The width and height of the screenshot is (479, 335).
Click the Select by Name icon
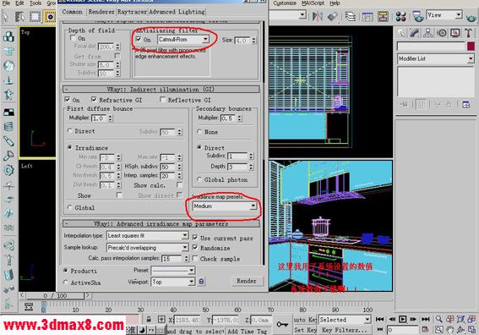click(20, 17)
